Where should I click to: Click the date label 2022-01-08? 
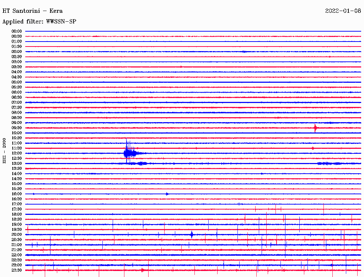[343, 11]
